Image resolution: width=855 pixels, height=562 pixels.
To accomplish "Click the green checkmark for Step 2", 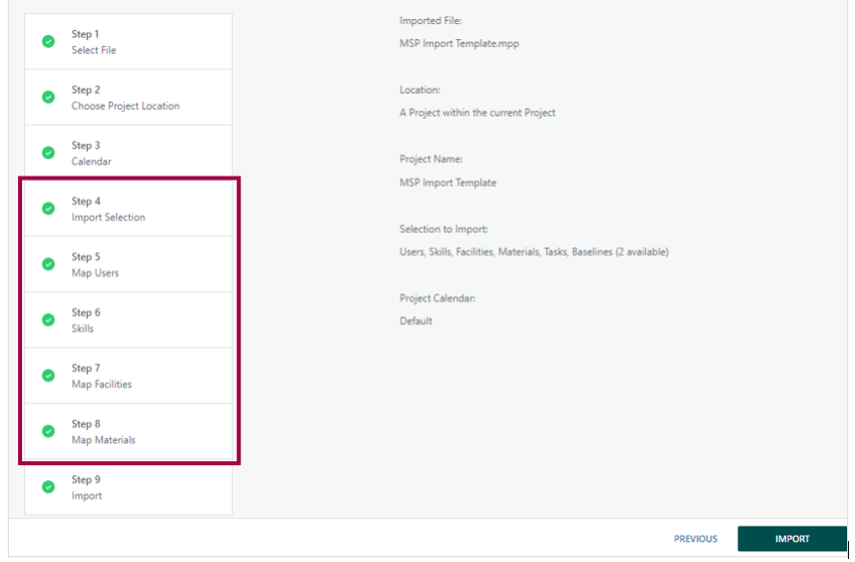I will (x=48, y=97).
